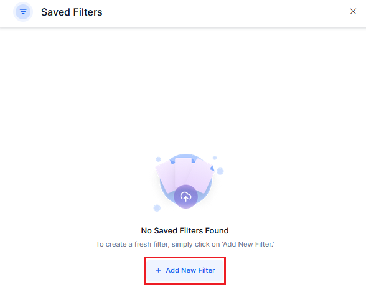Click the right tilted card in illustration
366x297 pixels.
pos(200,176)
